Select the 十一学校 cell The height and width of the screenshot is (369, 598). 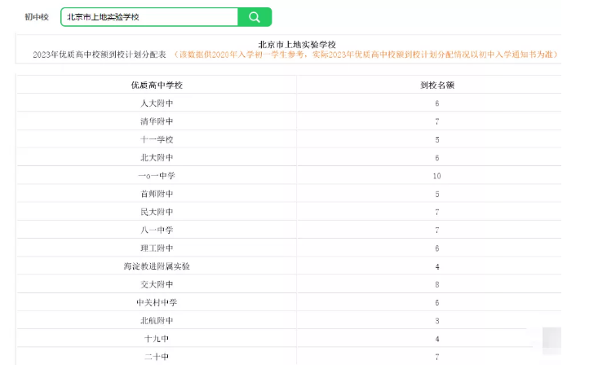tap(157, 139)
